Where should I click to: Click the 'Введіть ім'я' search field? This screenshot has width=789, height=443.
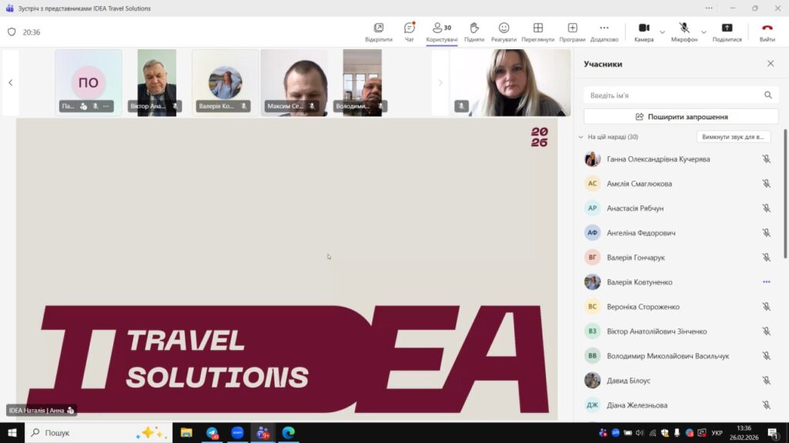tap(674, 95)
